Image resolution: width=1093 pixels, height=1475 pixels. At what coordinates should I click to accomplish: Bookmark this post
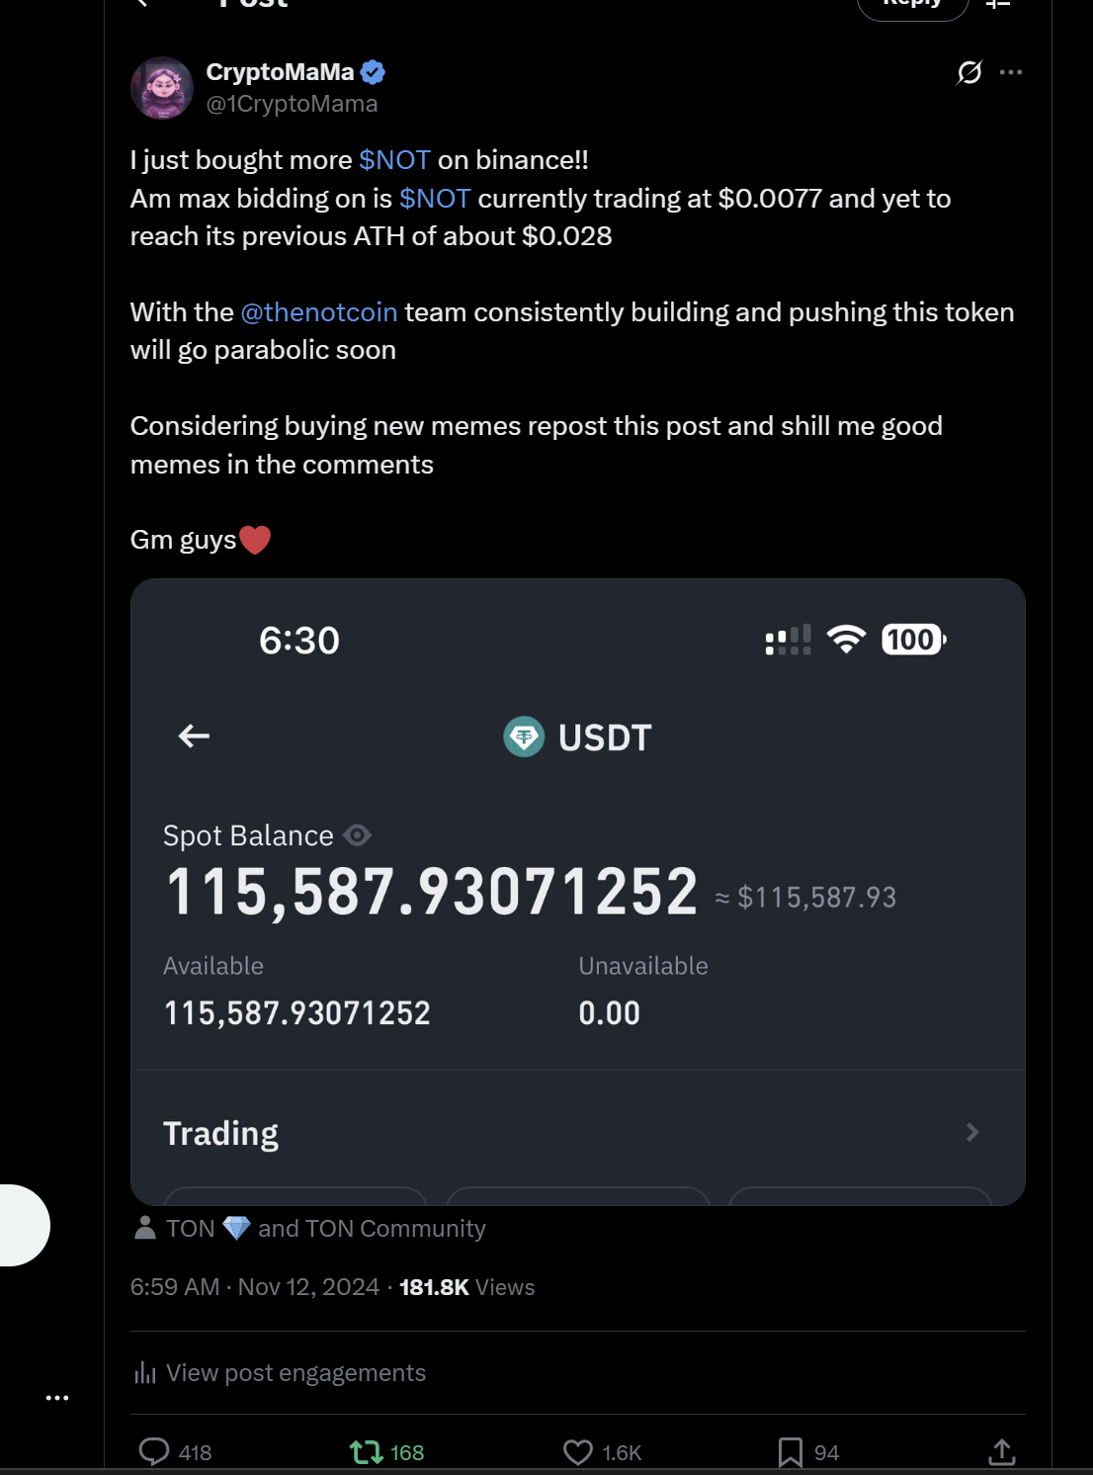tap(790, 1451)
